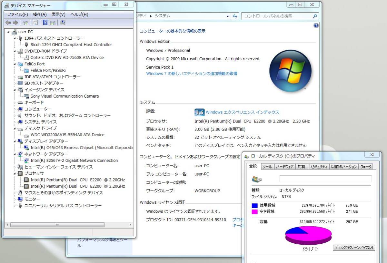Select the Optiarc DVD RW AD-7560S ATA Device
The width and height of the screenshot is (387, 263).
click(67, 57)
